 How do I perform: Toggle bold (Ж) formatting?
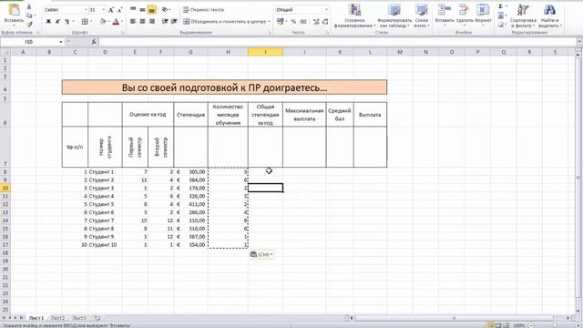(48, 22)
